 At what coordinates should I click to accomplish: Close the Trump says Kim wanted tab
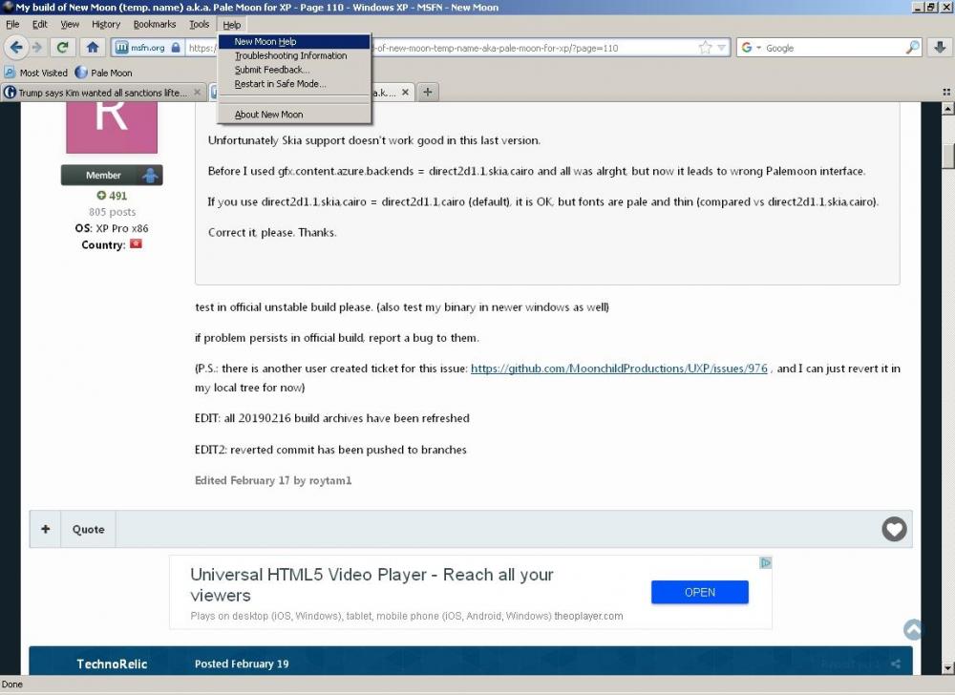[x=197, y=92]
